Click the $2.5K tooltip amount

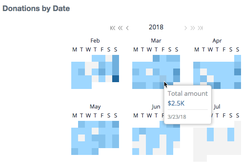(176, 103)
